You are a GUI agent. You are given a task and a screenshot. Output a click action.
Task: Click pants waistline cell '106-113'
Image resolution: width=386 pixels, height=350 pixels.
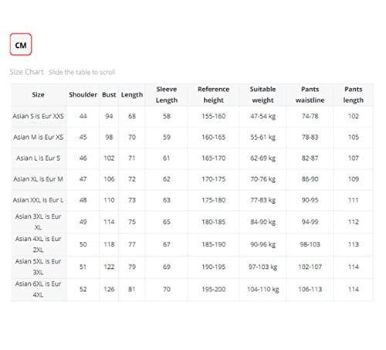click(x=310, y=290)
